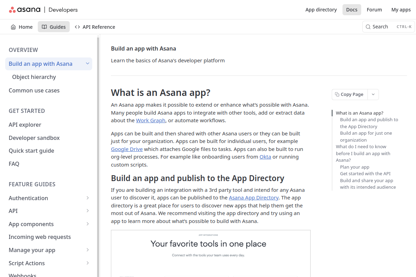Jump to 'Get started with the API' in contents
The width and height of the screenshot is (416, 277).
click(x=365, y=173)
